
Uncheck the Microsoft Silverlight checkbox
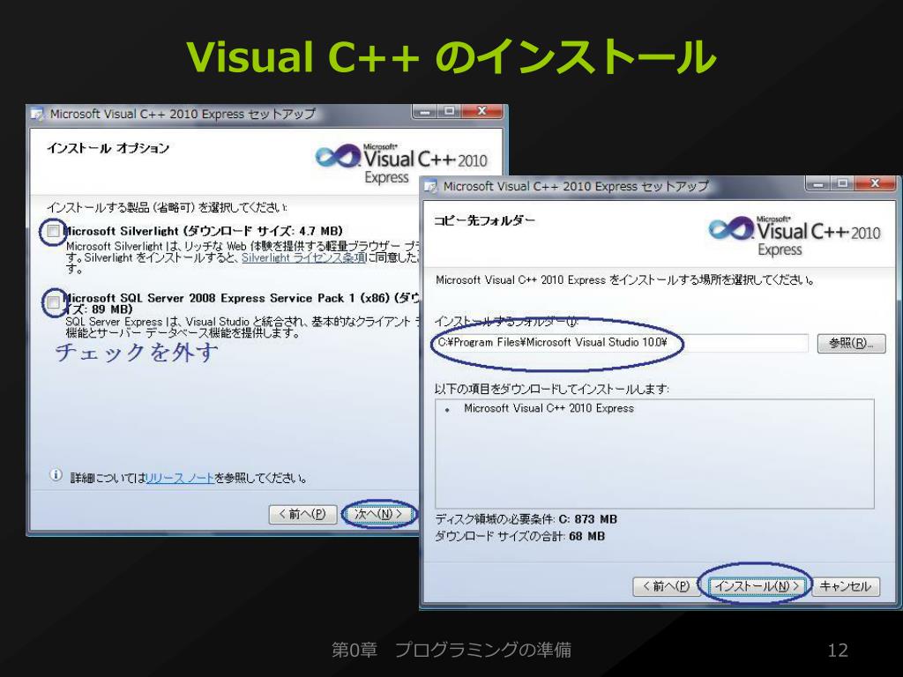[53, 232]
